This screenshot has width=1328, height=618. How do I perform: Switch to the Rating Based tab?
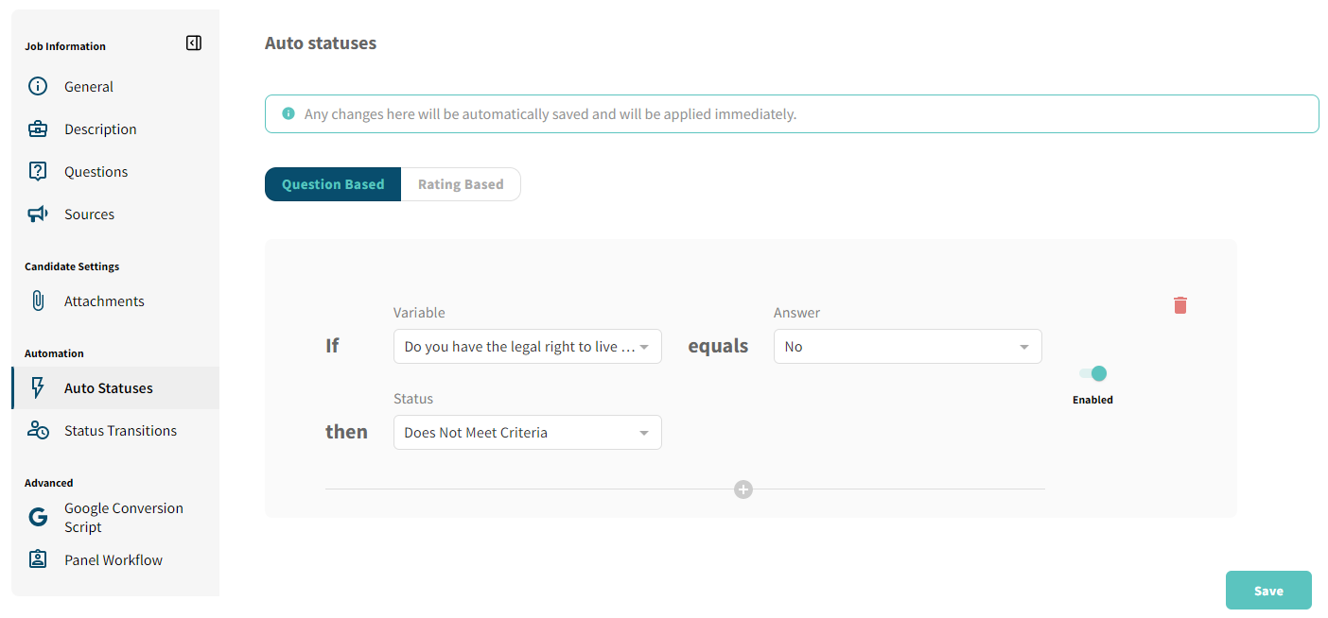pos(461,183)
